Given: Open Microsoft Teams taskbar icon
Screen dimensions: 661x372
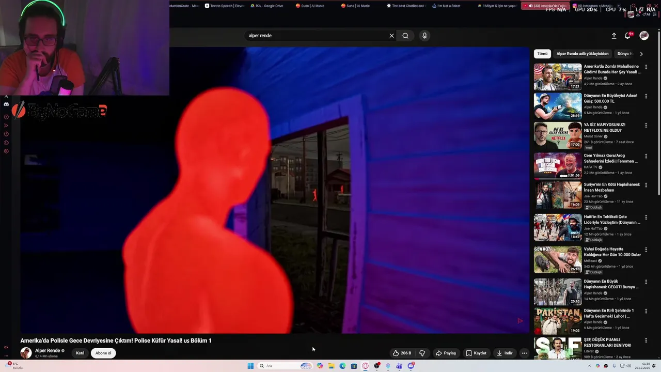Looking at the screenshot, I should (x=399, y=366).
